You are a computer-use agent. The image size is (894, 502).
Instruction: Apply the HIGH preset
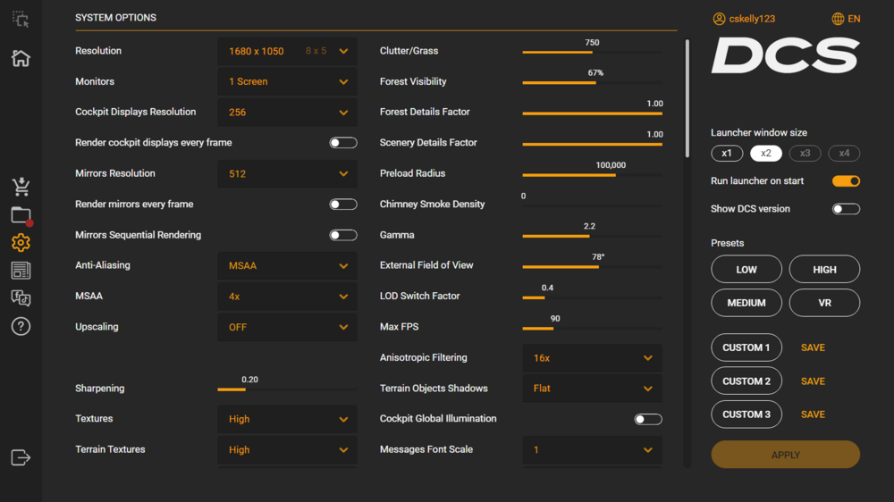click(824, 269)
